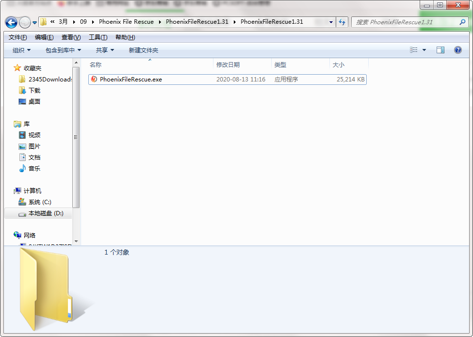Open the 包含到库中 dropdown
Viewport: 473px width, 337px height.
point(63,50)
